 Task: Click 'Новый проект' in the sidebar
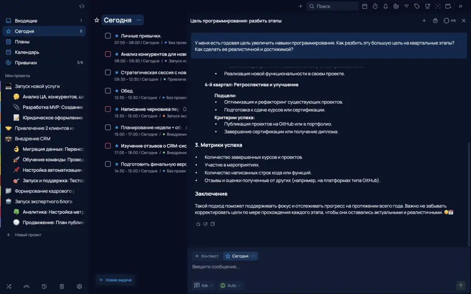(x=28, y=235)
